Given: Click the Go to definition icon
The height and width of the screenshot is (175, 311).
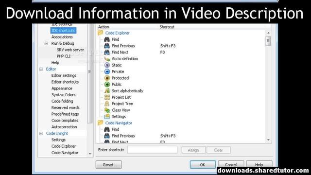Looking at the screenshot, I should [107, 59].
